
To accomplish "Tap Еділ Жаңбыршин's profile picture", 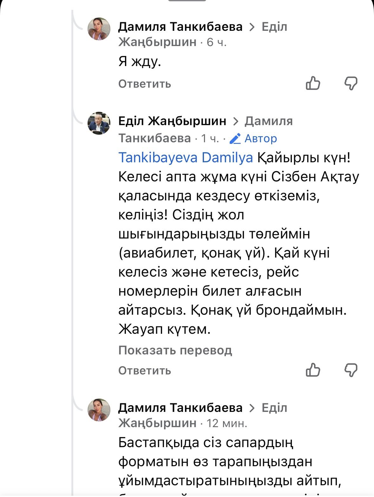I will 99,123.
